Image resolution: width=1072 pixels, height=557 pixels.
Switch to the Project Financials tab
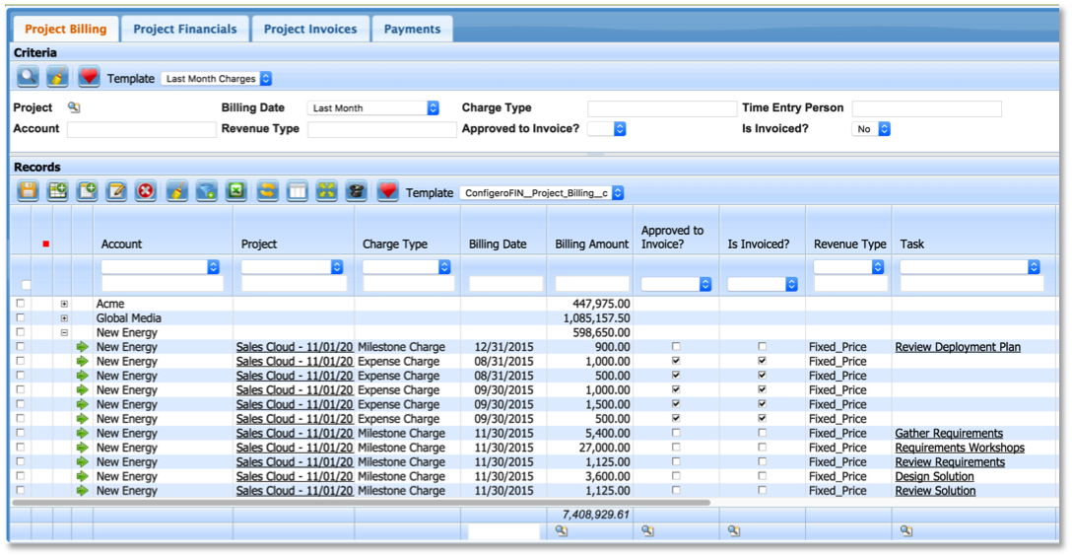tap(185, 29)
